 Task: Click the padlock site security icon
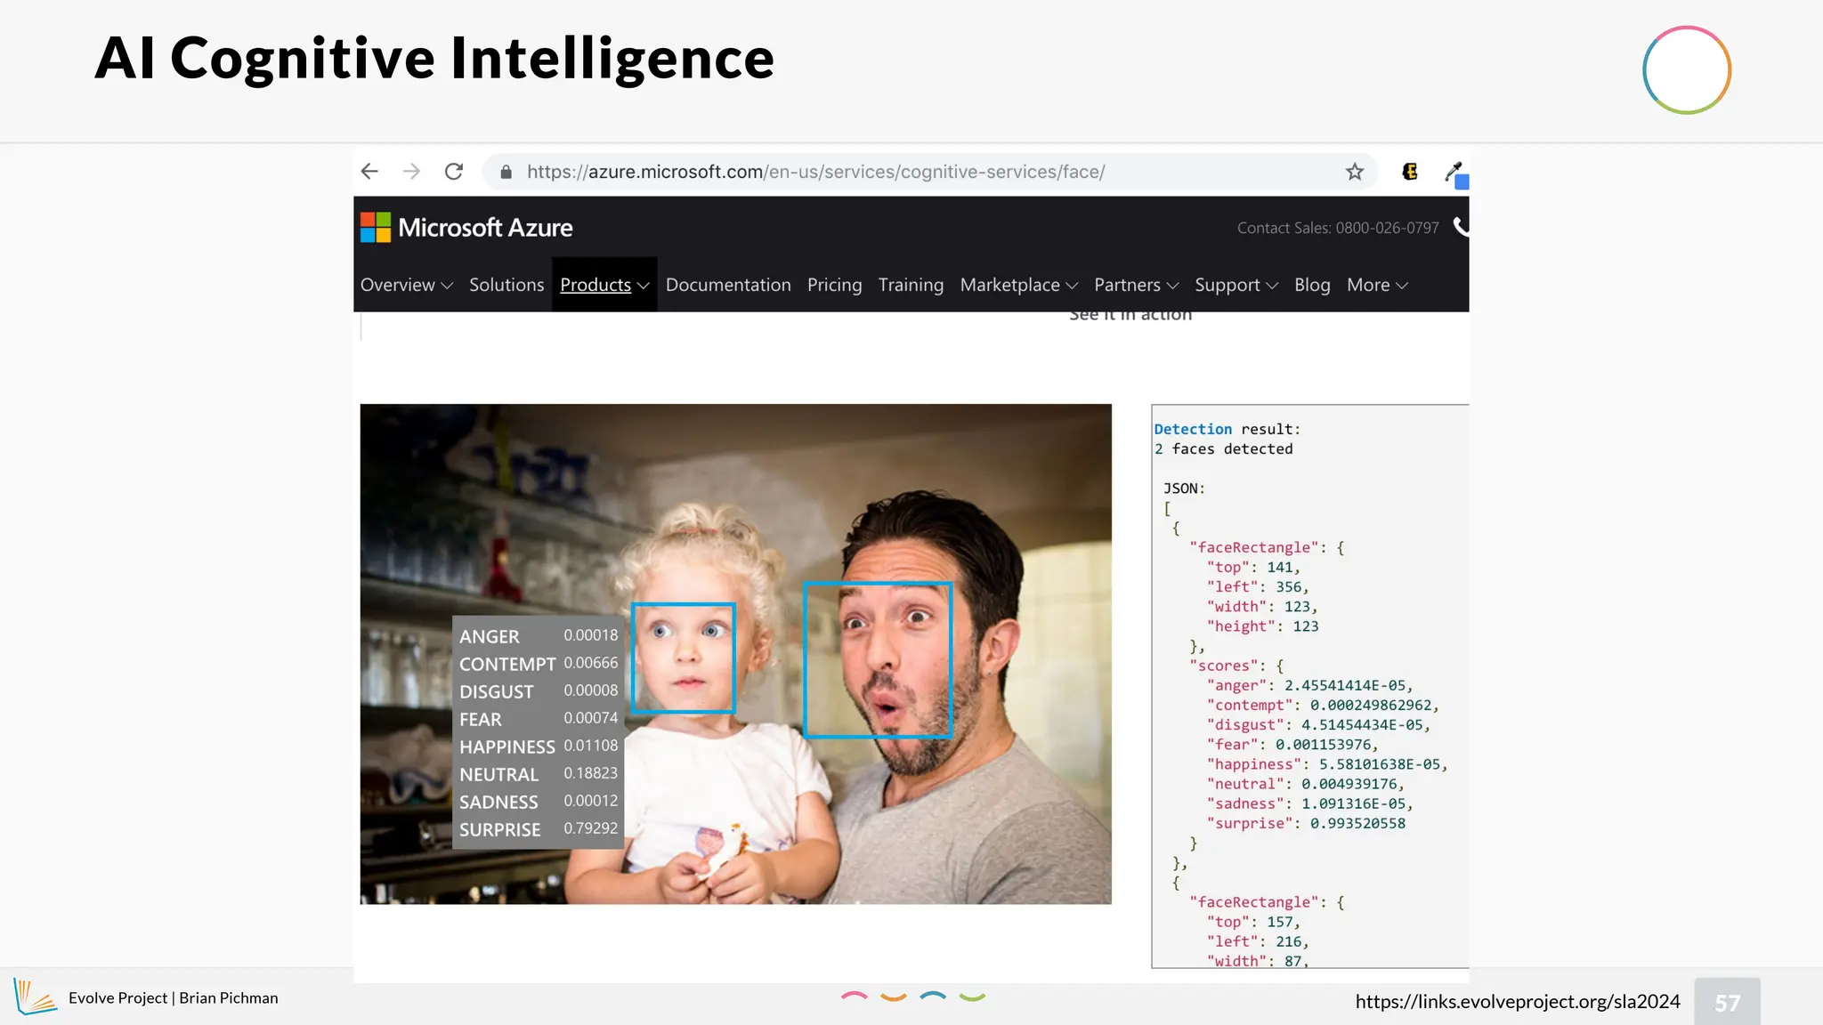pos(506,172)
